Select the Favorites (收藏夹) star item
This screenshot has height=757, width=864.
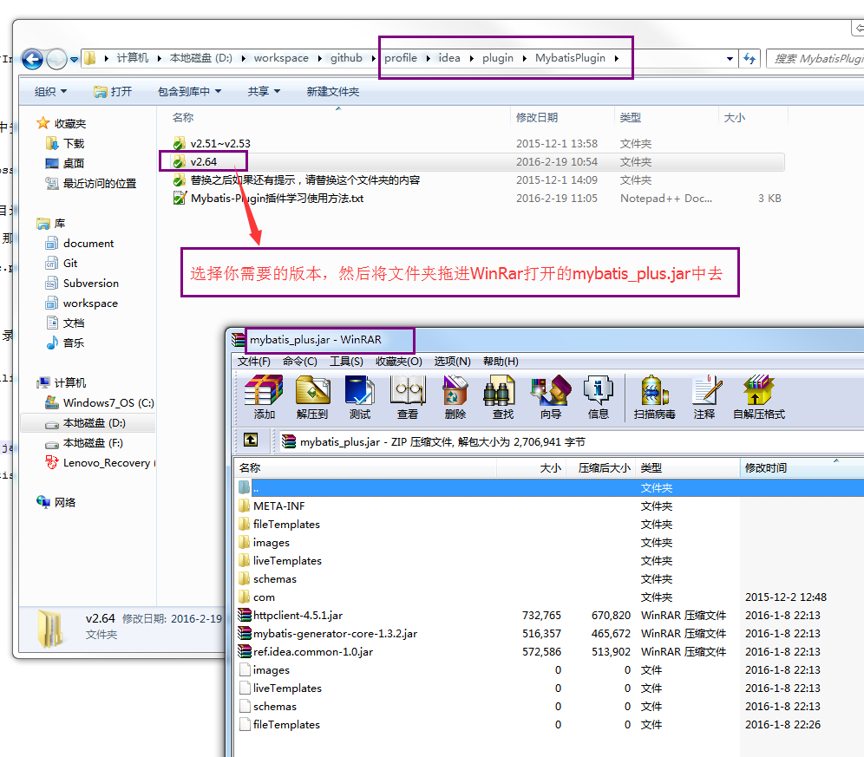click(x=62, y=123)
